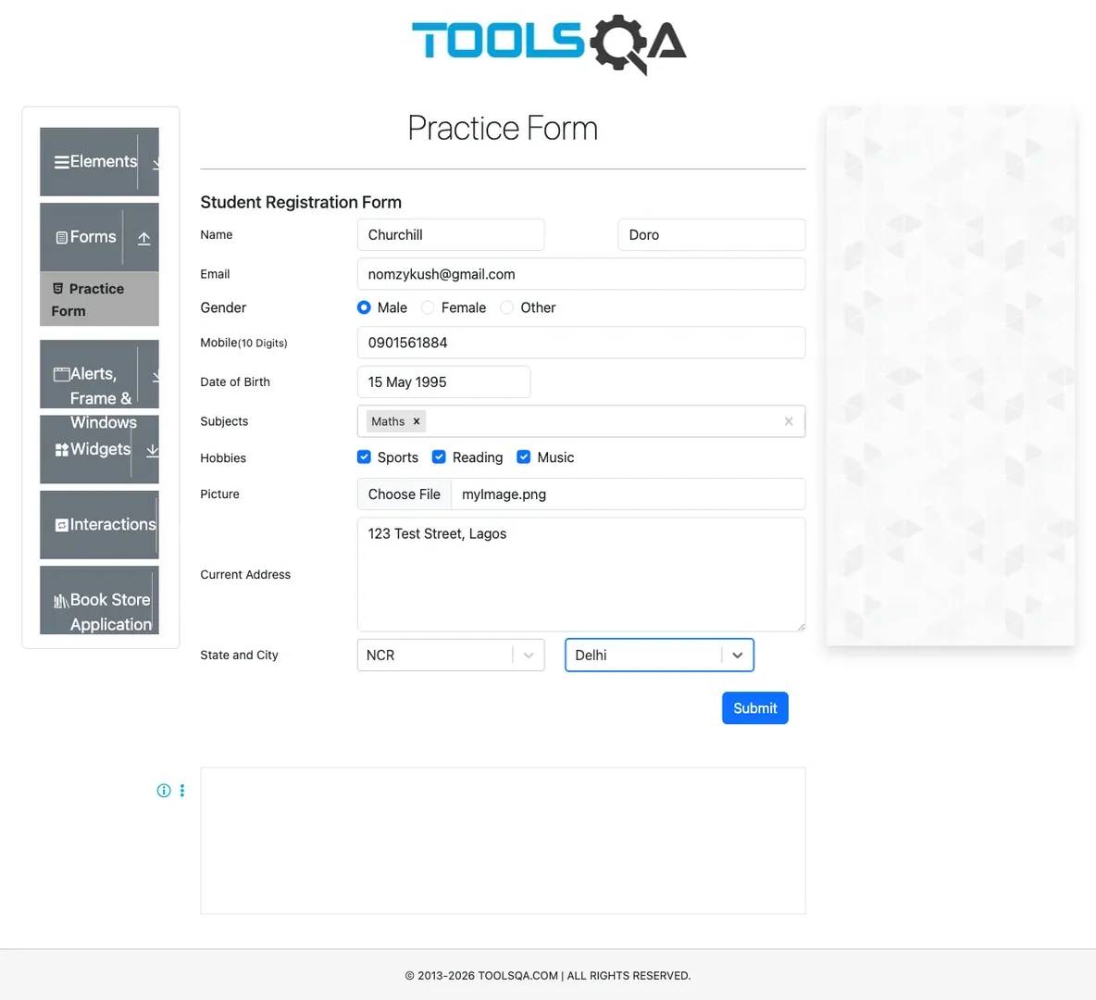This screenshot has height=1000, width=1096.
Task: Click the Interactions icon
Action: point(61,525)
